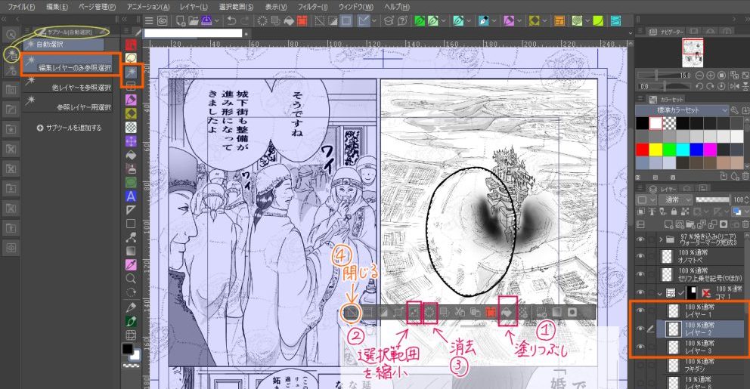Viewport: 750px width, 389px height.
Task: Select 他レイヤーを参照選択 sub tool
Action: (x=69, y=84)
